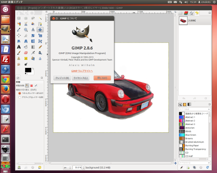The image size is (217, 173).
Task: Switch to the Channels tab
Action: pyautogui.click(x=186, y=13)
